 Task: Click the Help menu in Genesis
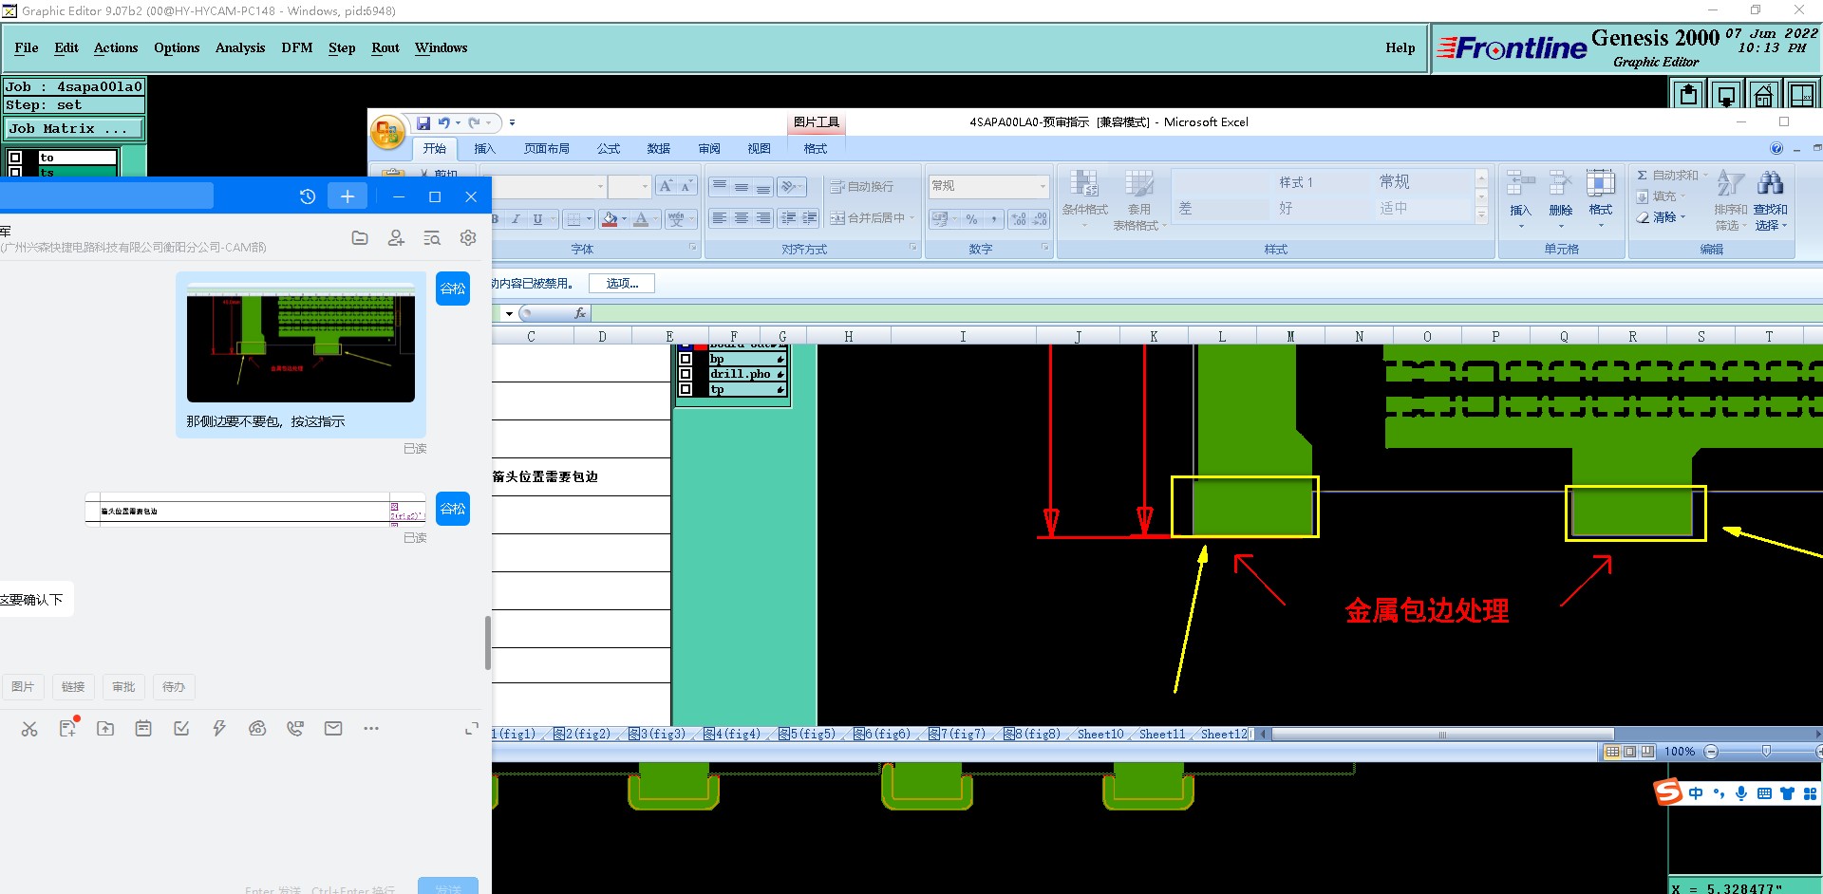tap(1400, 47)
